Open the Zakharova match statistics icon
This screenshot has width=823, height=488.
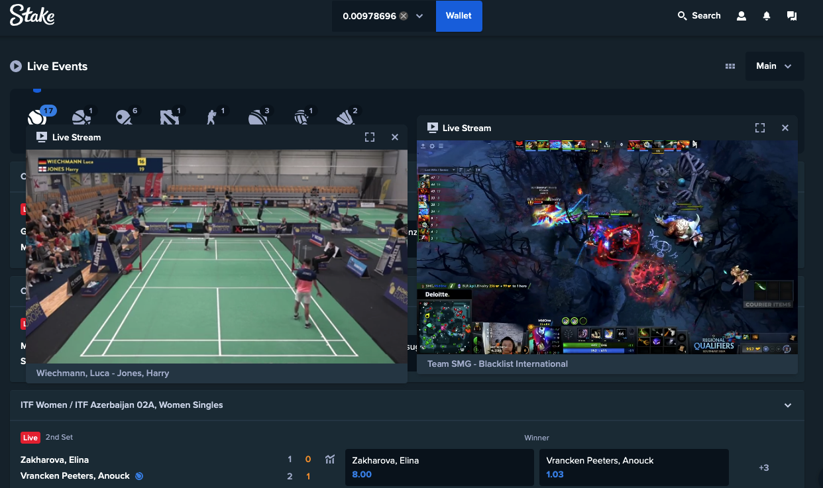pos(330,460)
